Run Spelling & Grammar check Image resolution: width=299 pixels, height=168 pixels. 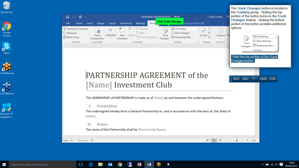click(x=76, y=29)
